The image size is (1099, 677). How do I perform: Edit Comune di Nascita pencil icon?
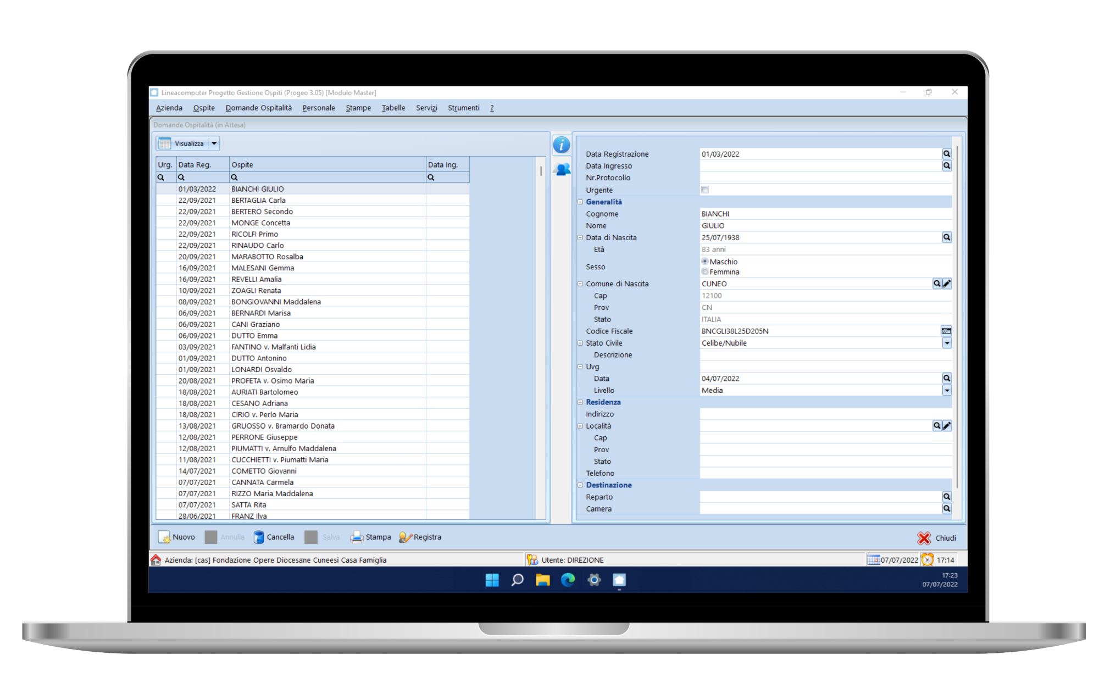(947, 284)
